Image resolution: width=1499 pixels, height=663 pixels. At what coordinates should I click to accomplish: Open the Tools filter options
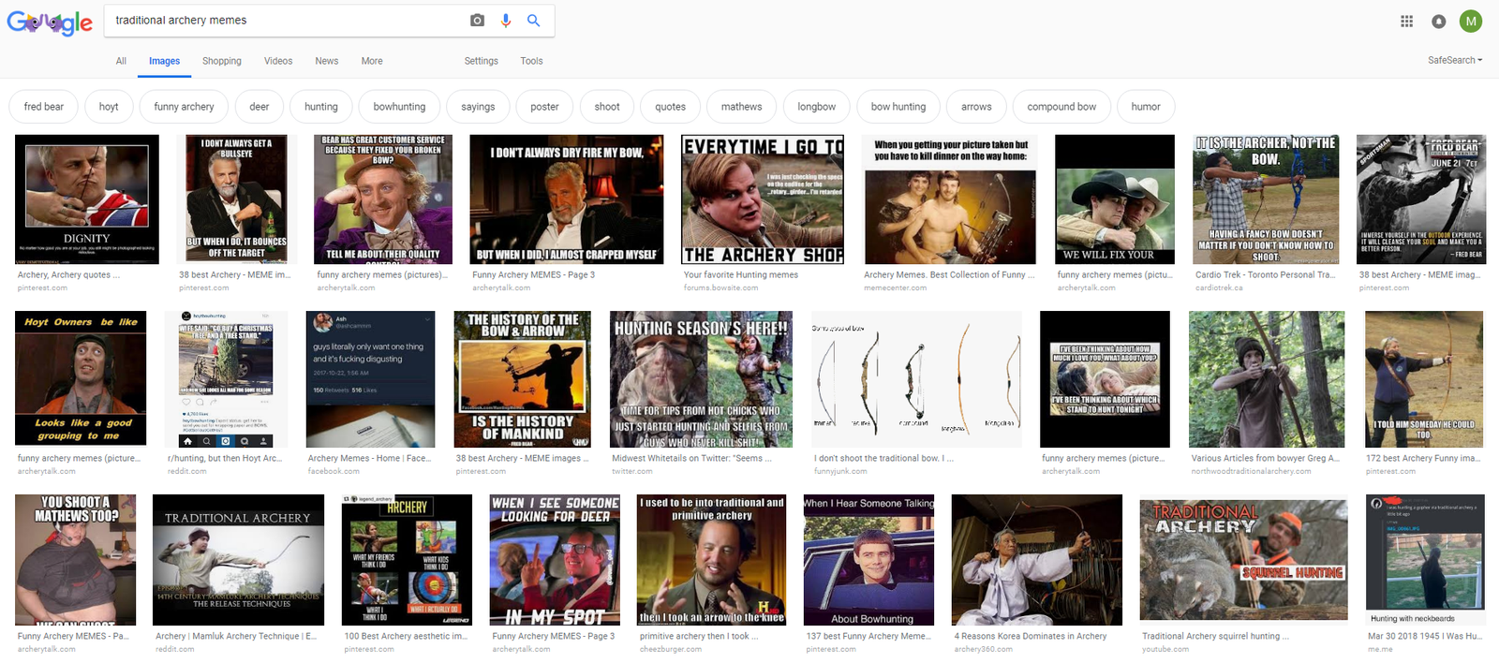click(531, 61)
